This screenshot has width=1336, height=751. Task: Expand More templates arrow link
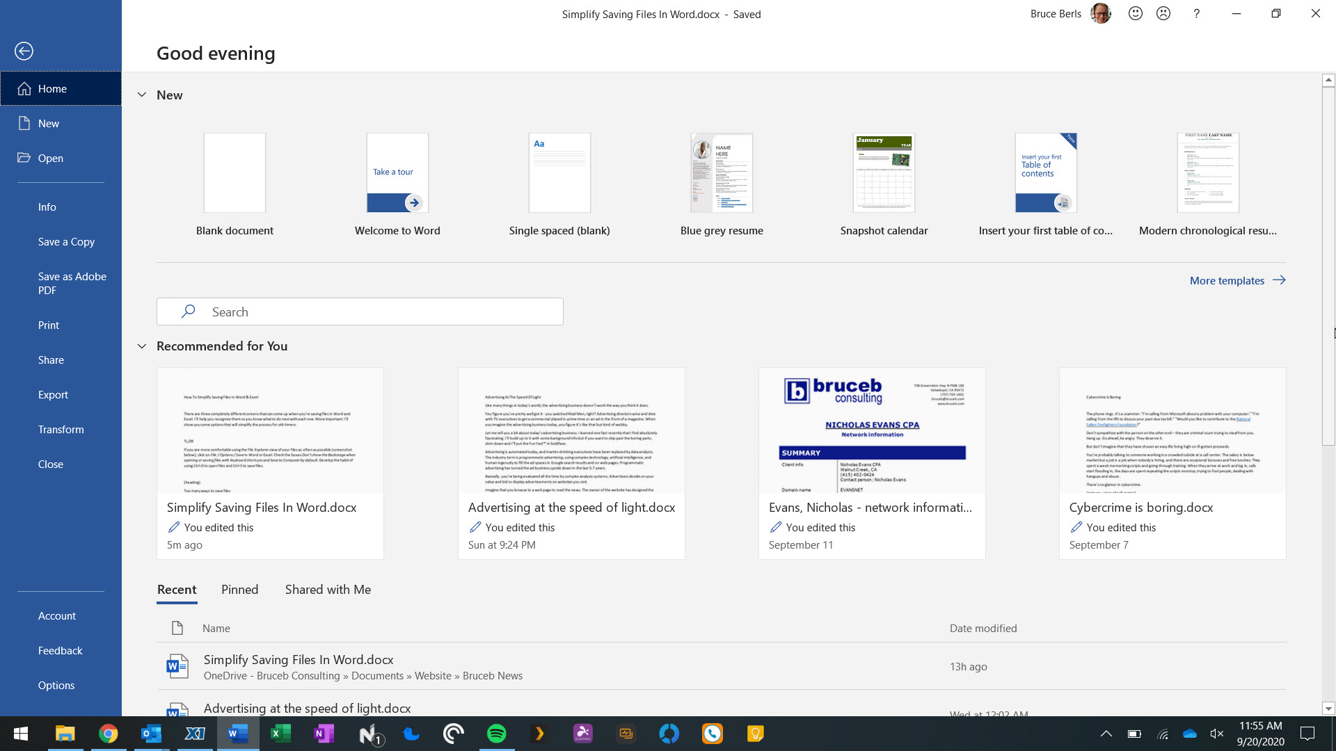[1238, 281]
